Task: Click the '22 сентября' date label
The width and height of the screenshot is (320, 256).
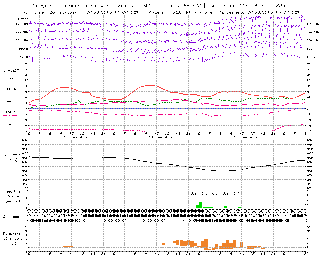Action: (246, 137)
